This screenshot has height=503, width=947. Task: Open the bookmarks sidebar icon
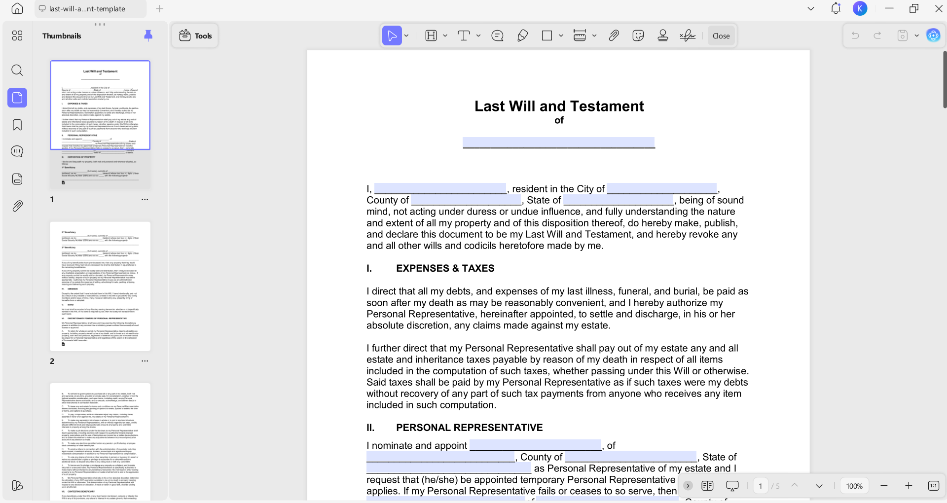(x=17, y=125)
